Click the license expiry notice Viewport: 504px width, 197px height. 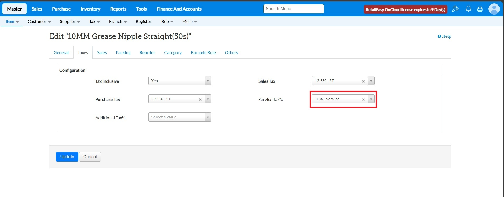pyautogui.click(x=405, y=9)
